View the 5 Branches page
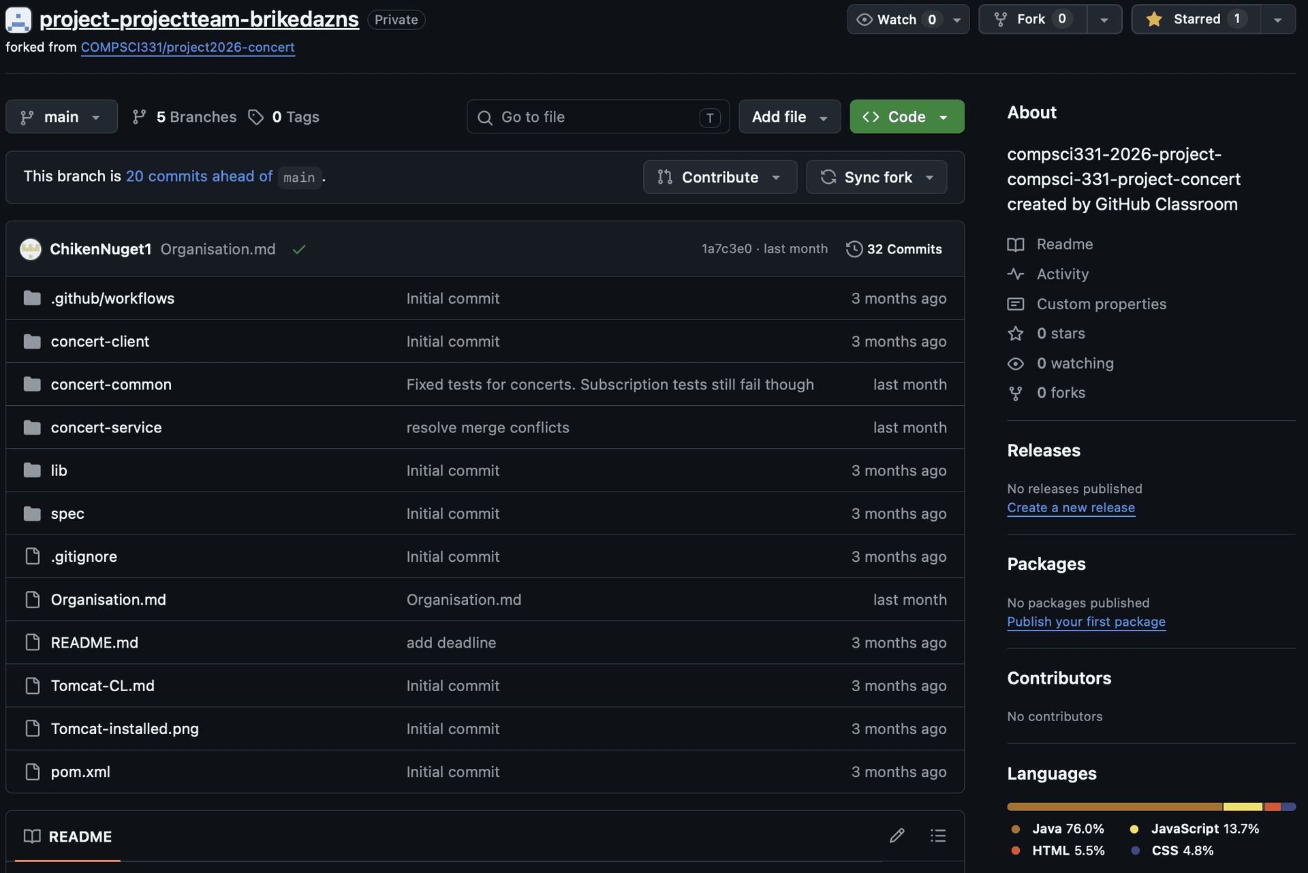The height and width of the screenshot is (873, 1308). (x=184, y=117)
